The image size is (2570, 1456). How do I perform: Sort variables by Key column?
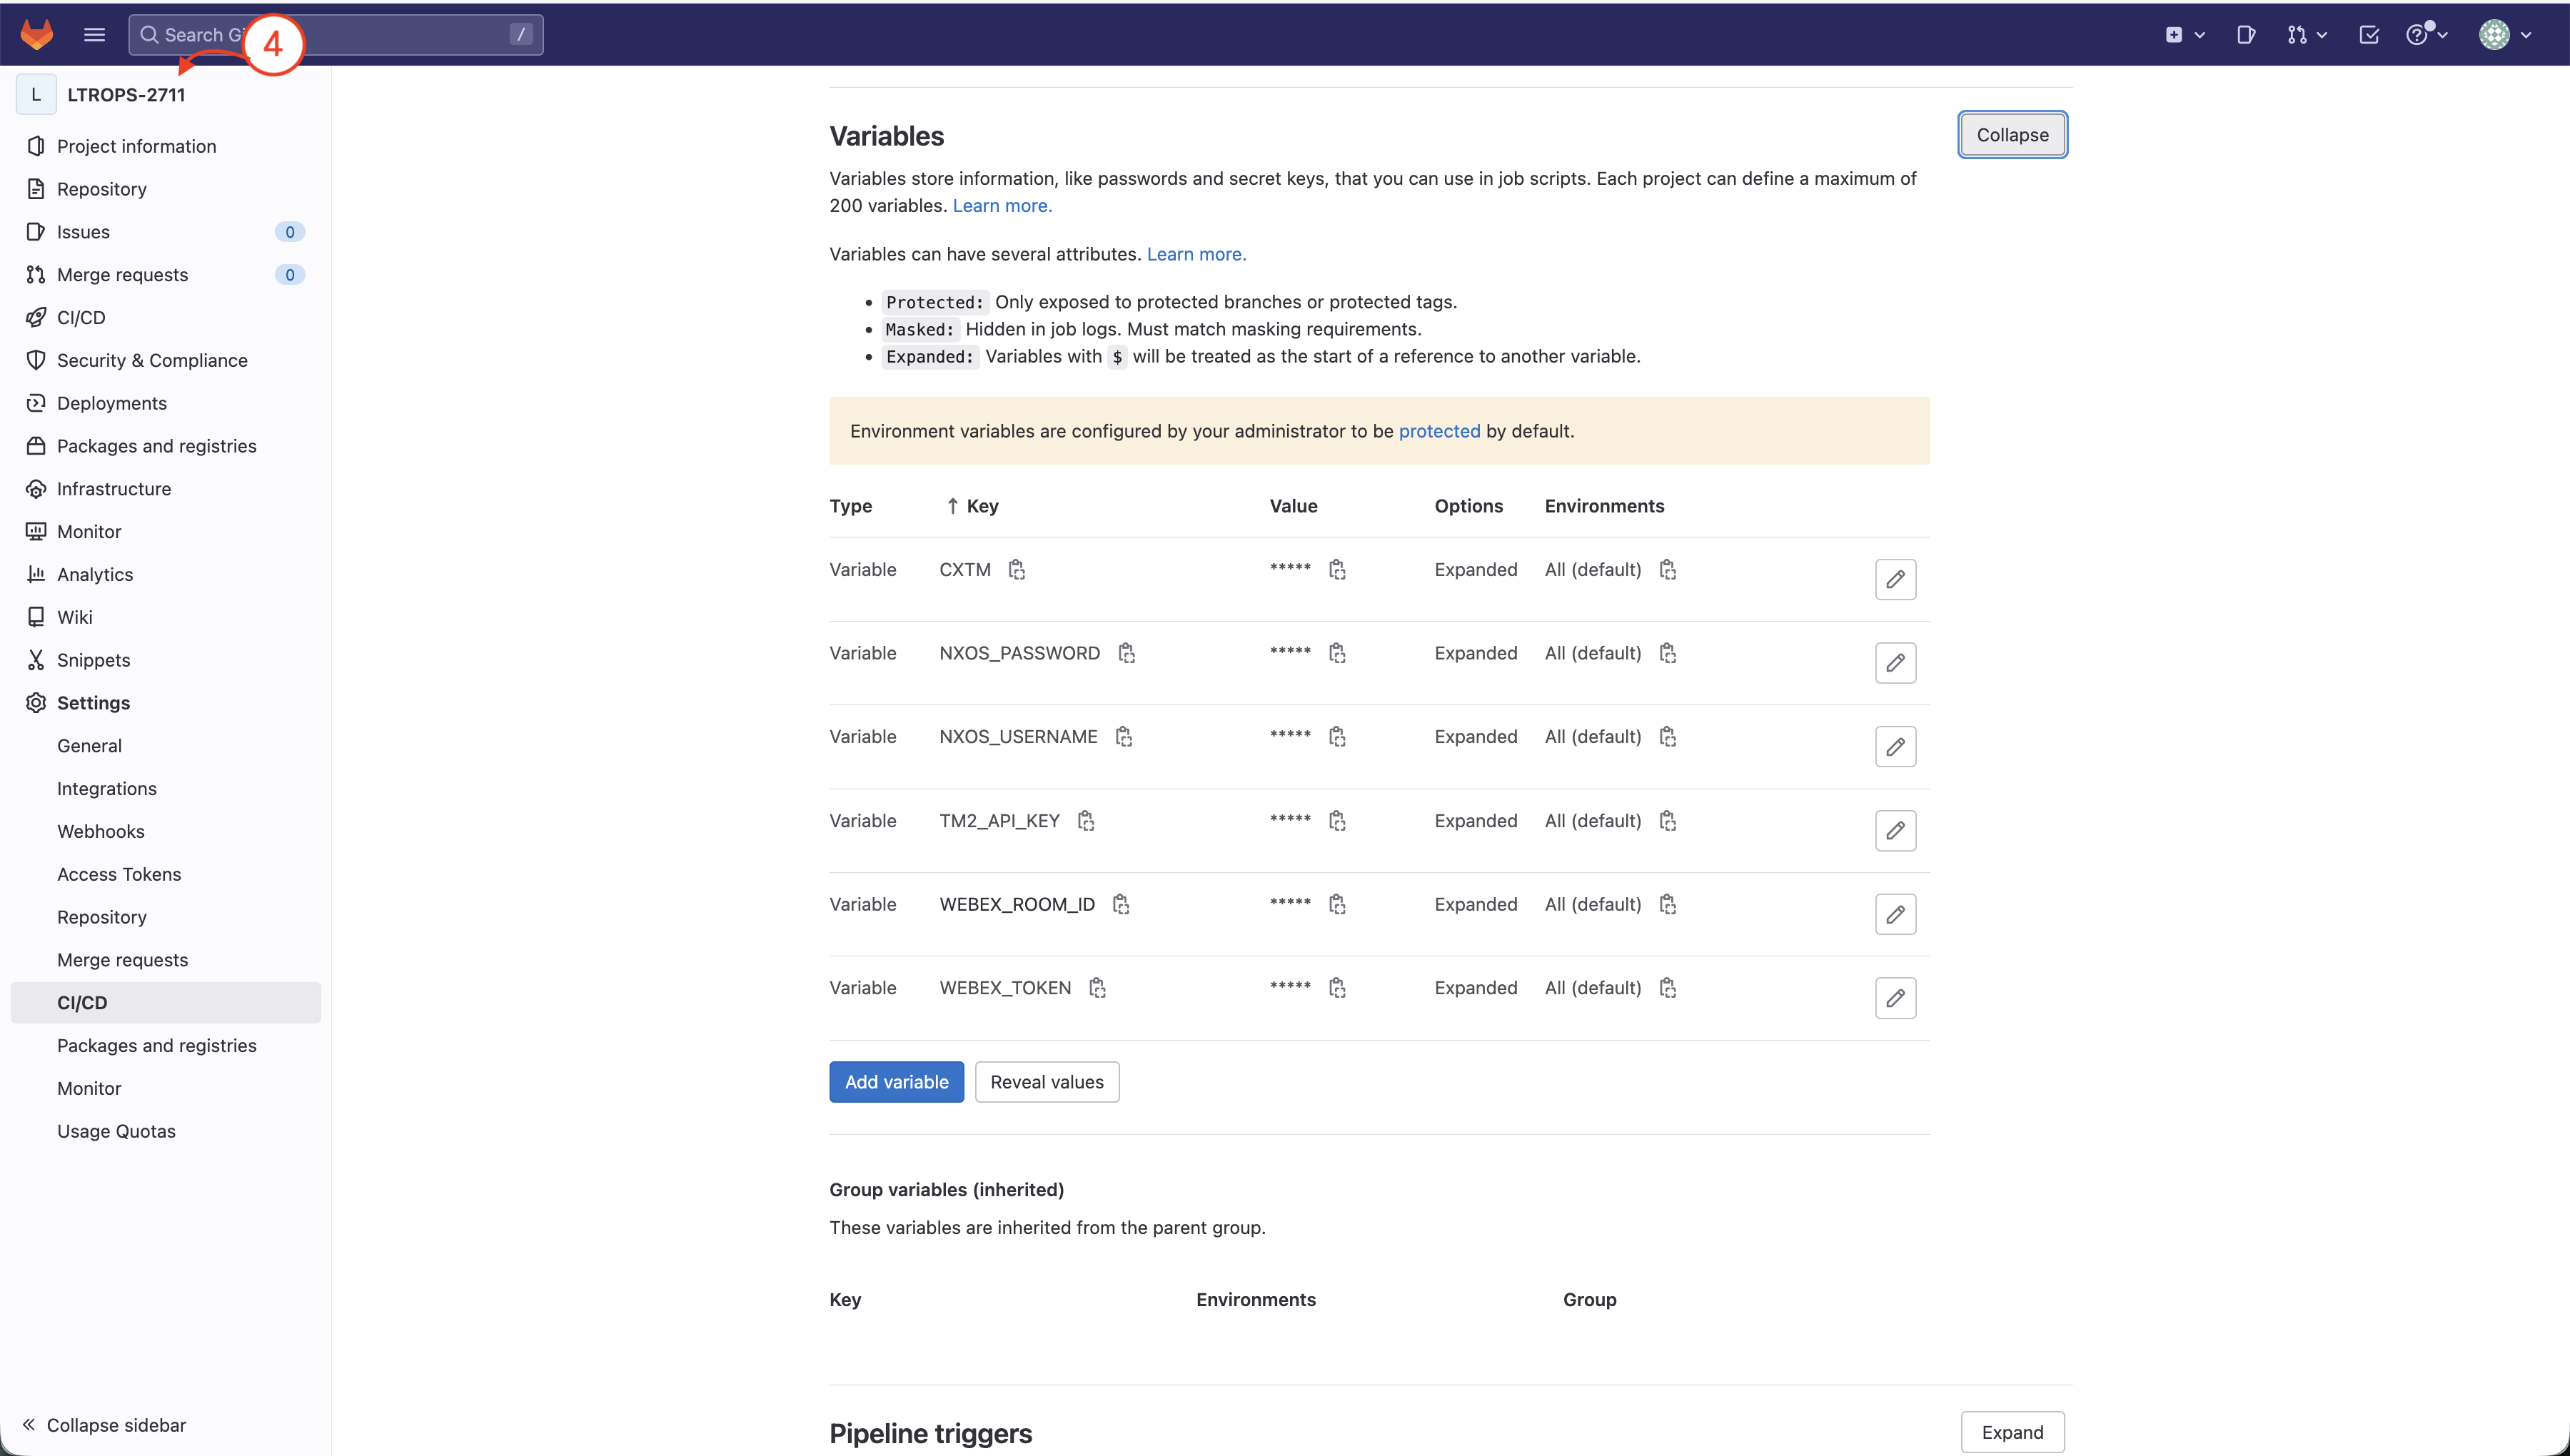972,506
